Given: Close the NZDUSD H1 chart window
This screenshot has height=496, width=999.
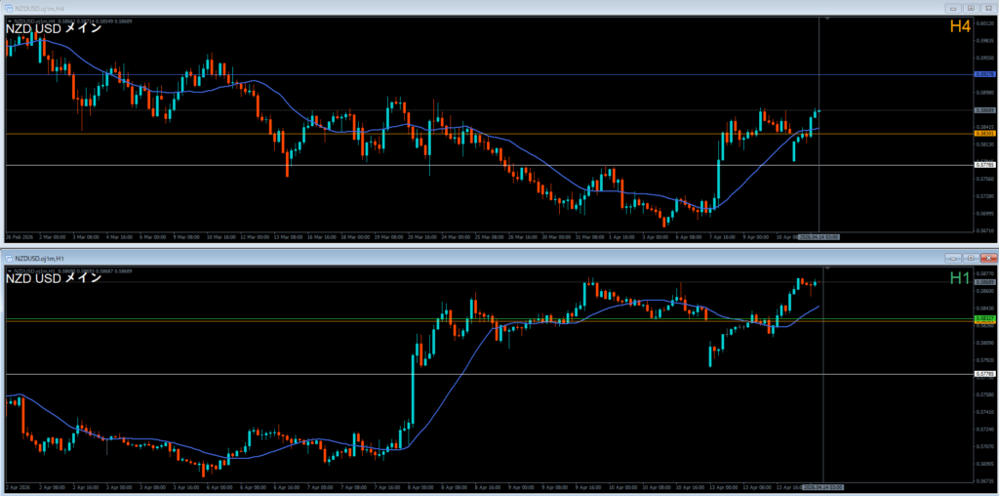Looking at the screenshot, I should pos(988,258).
